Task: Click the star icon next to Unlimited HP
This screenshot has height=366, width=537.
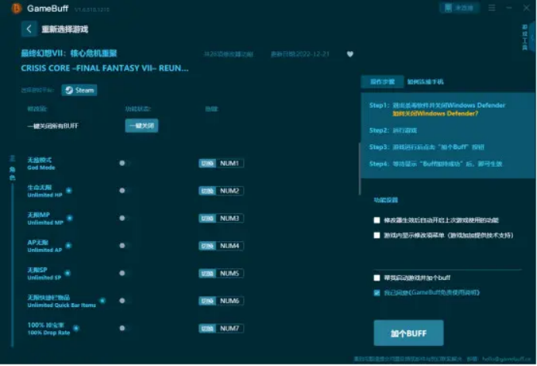Action: [x=69, y=191]
